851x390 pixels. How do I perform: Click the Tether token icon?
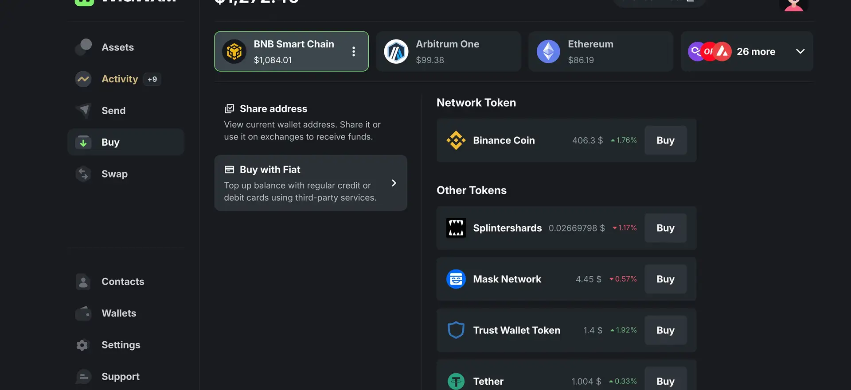pos(456,381)
